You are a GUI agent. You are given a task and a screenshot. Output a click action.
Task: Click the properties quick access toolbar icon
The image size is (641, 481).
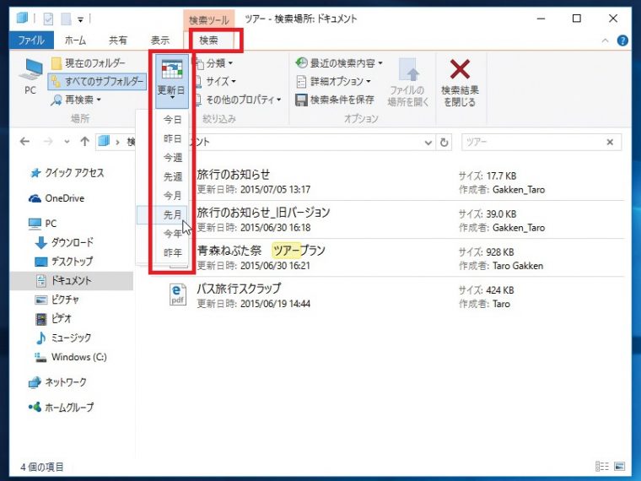pos(48,19)
